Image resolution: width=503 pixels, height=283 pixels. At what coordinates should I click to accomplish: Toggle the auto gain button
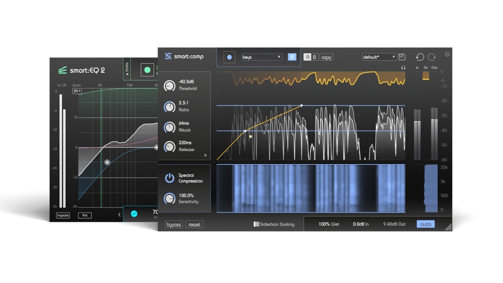click(425, 224)
